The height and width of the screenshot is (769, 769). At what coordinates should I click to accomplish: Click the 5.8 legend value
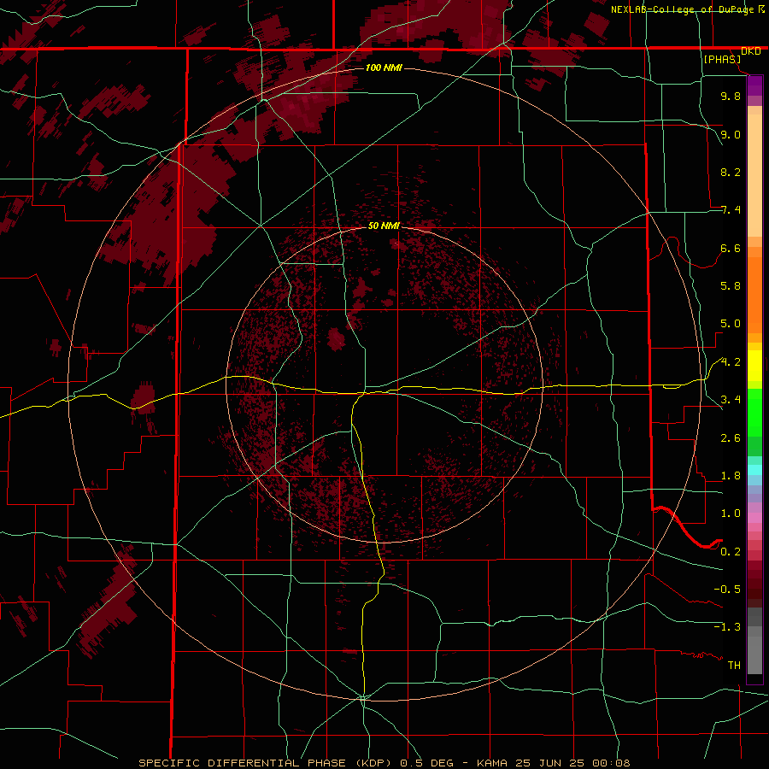[731, 286]
